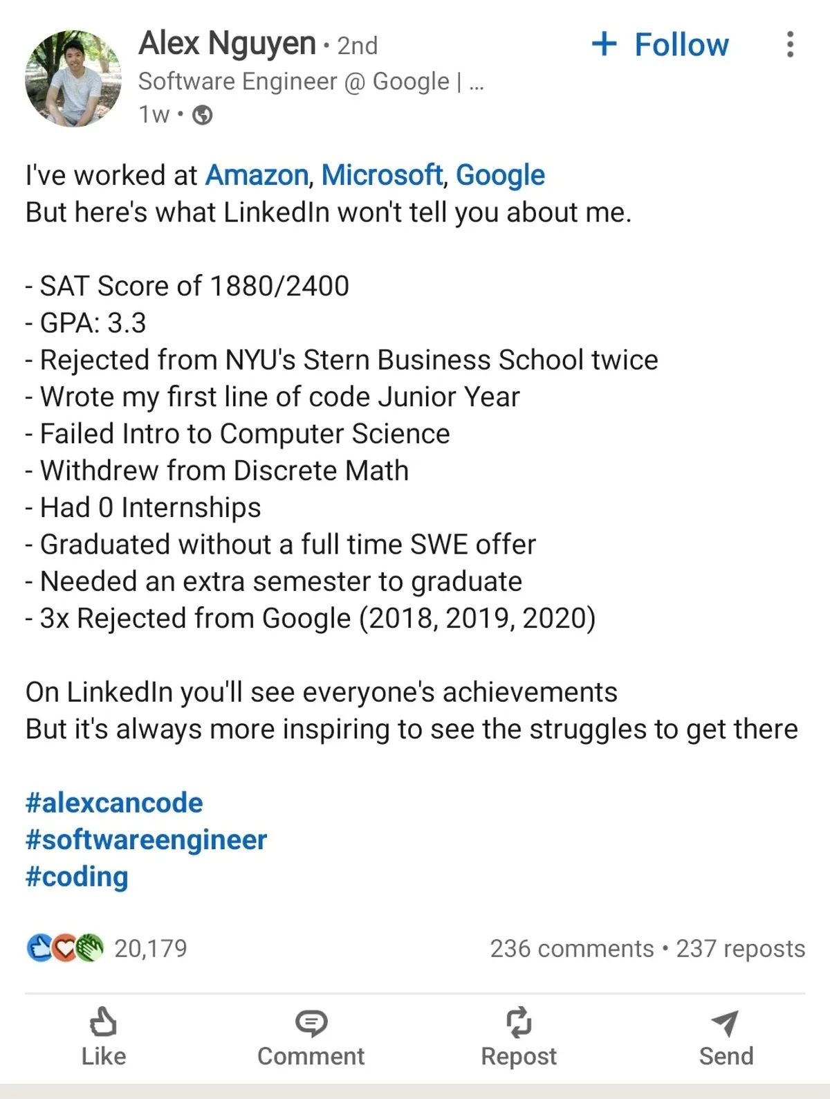Click the globe public visibility icon
Screen dimensions: 830x1099
coord(202,114)
